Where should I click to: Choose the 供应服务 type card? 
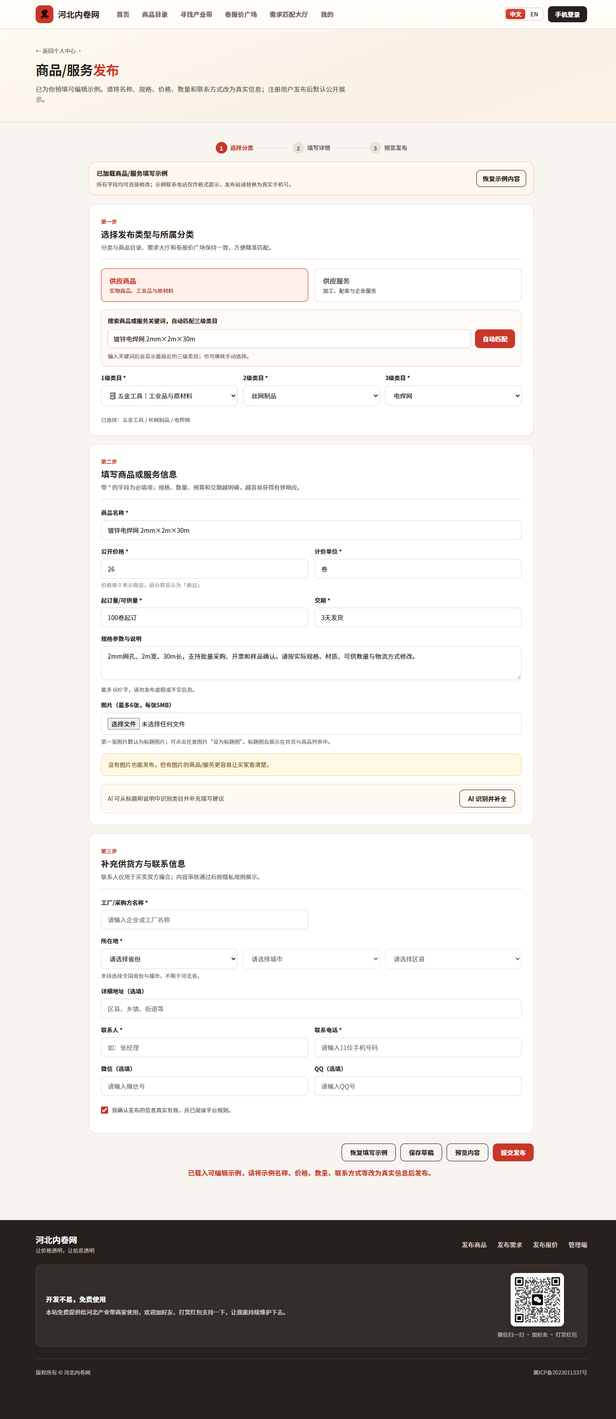pos(418,285)
